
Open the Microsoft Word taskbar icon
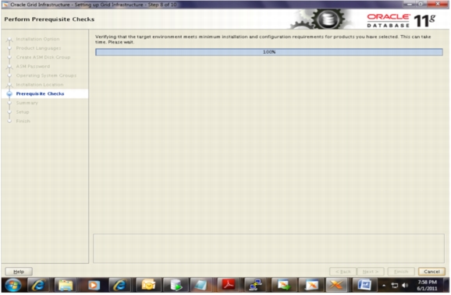pyautogui.click(x=364, y=286)
